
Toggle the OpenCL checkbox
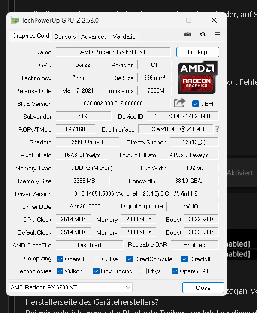tap(60, 259)
